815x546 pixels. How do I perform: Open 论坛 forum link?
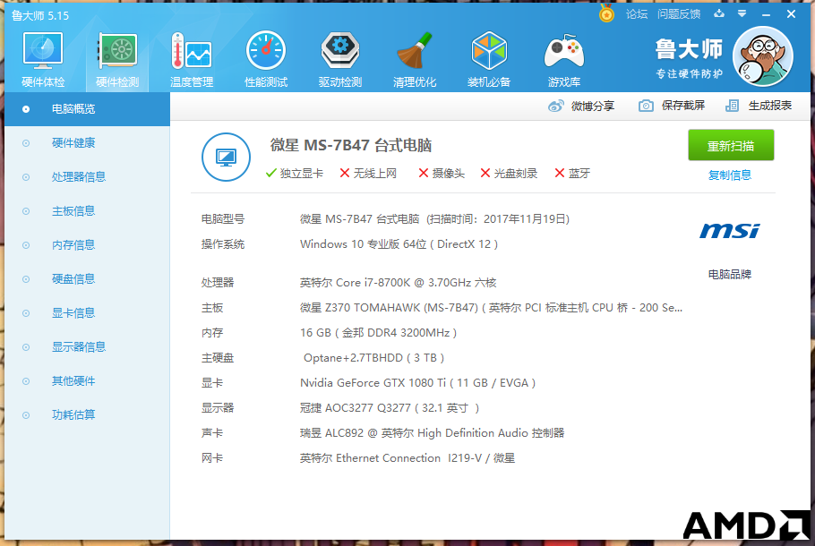637,14
